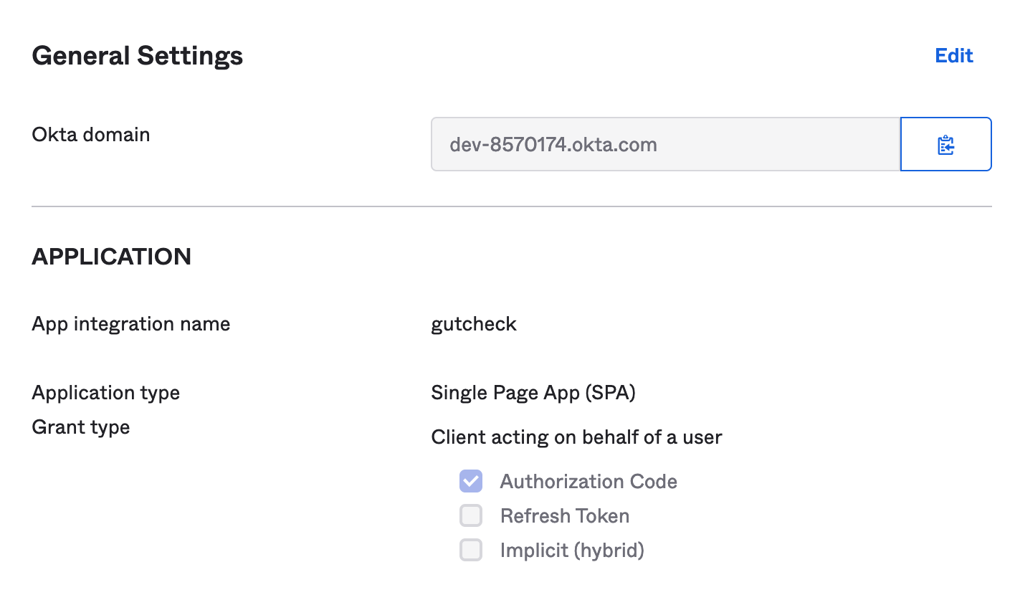Click the Grant type label

point(81,427)
